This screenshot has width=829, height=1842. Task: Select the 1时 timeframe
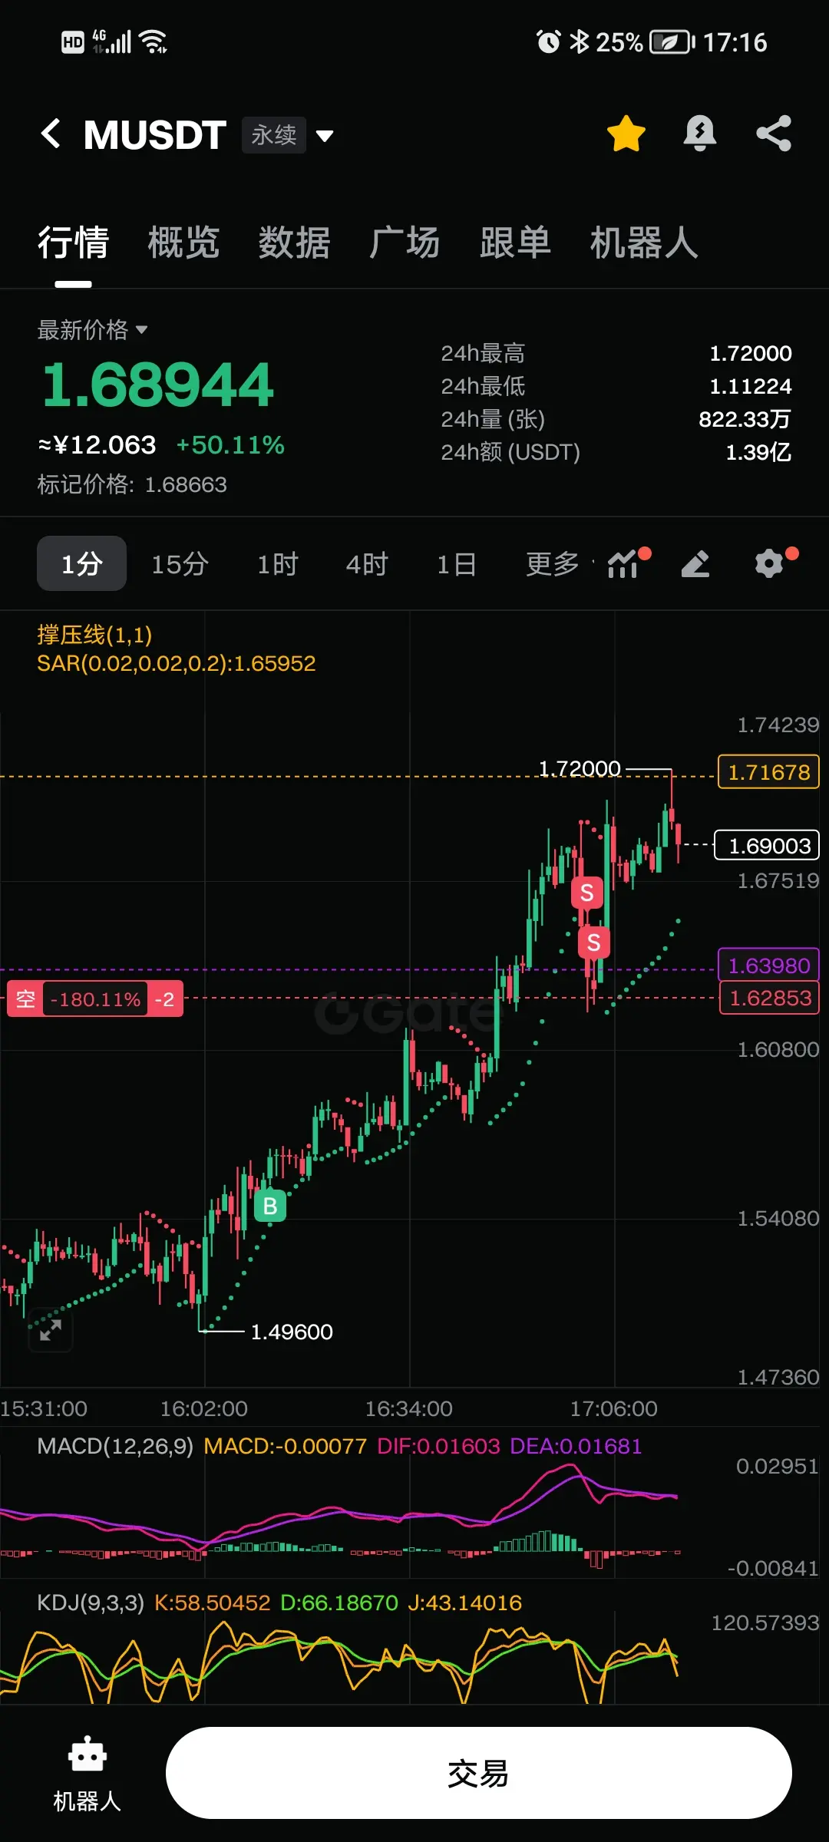tap(277, 564)
